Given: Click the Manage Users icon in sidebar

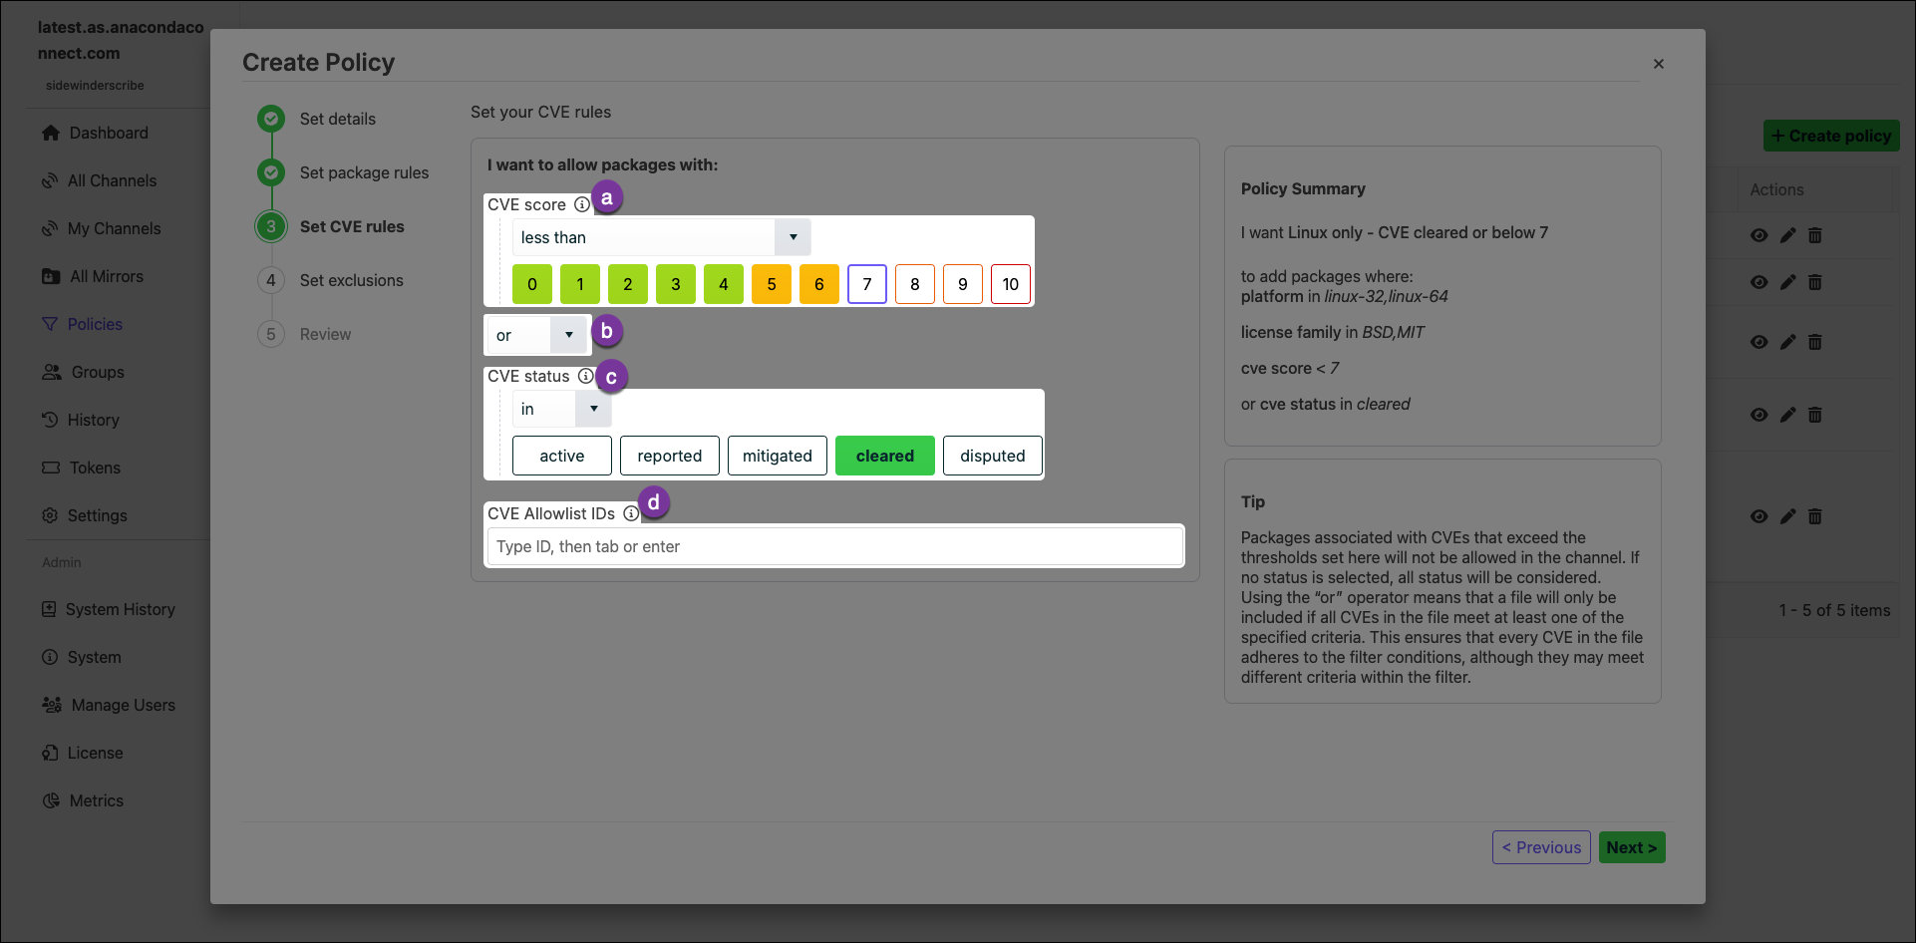Looking at the screenshot, I should click(52, 705).
